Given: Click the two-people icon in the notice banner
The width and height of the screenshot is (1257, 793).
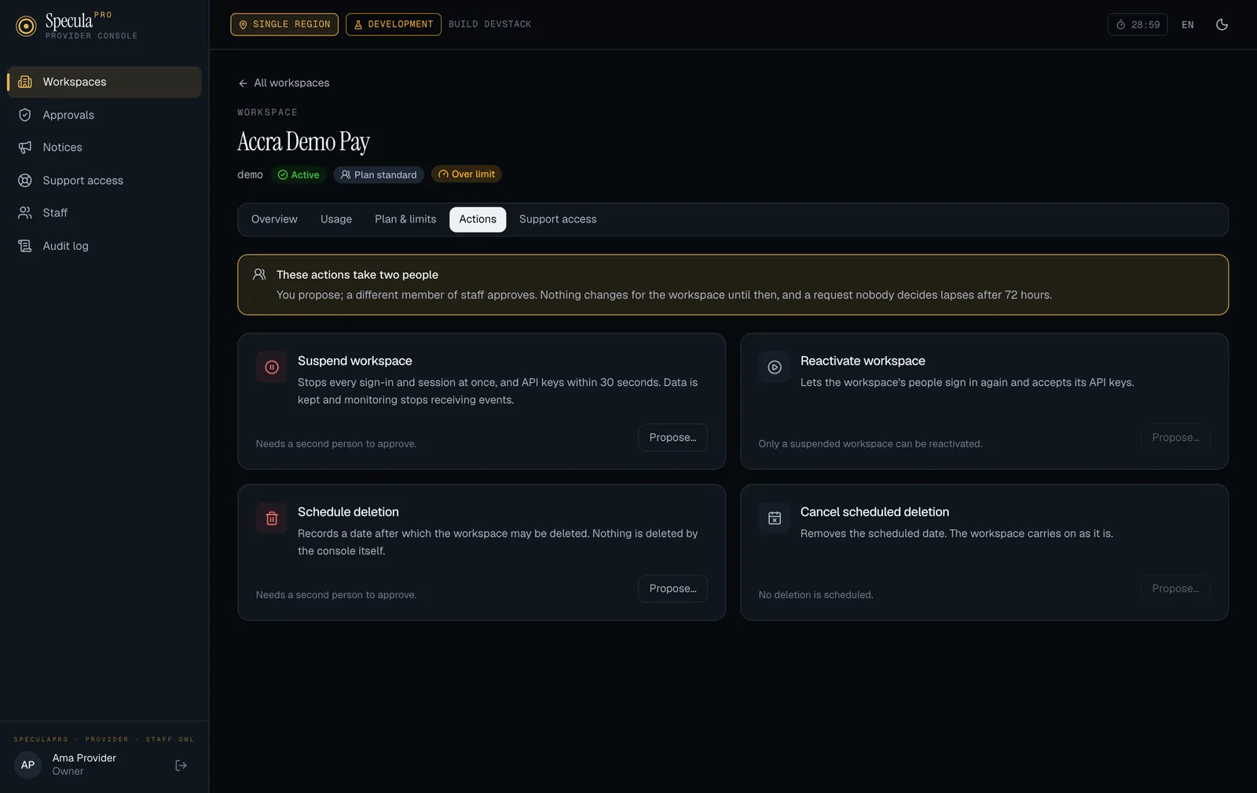Looking at the screenshot, I should pyautogui.click(x=259, y=274).
